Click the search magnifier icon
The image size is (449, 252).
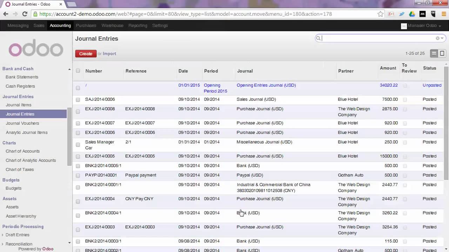(x=318, y=38)
